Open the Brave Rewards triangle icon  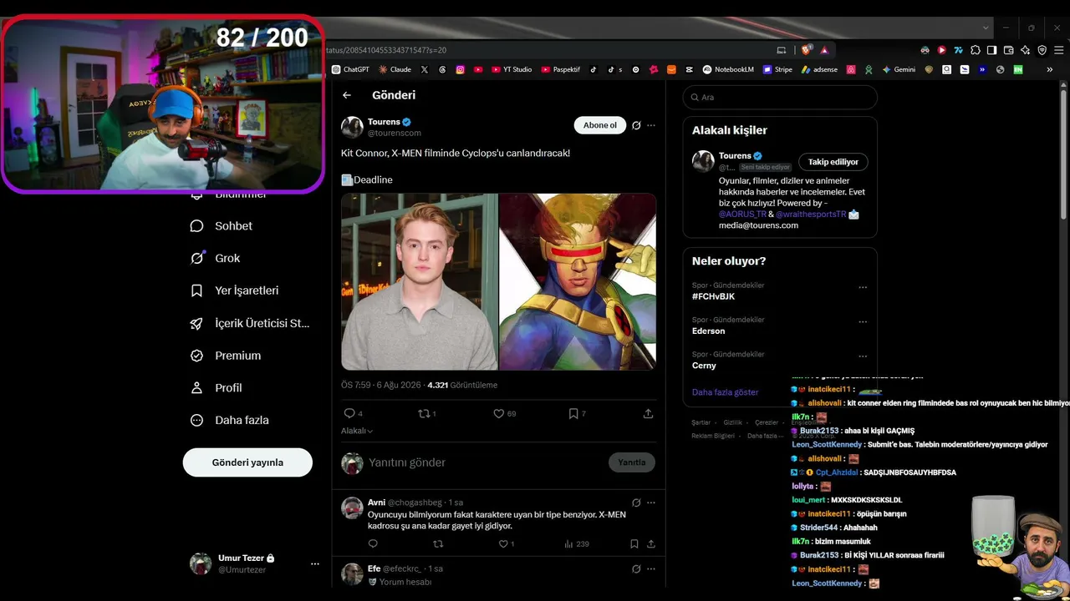point(824,50)
